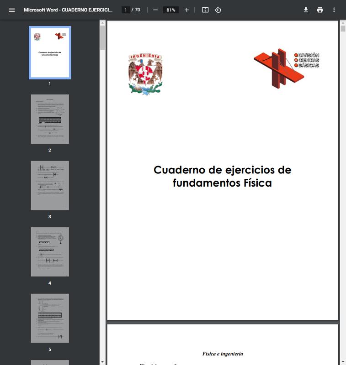
Task: Click the thumbnail panel scrollbar handle
Action: click(102, 37)
